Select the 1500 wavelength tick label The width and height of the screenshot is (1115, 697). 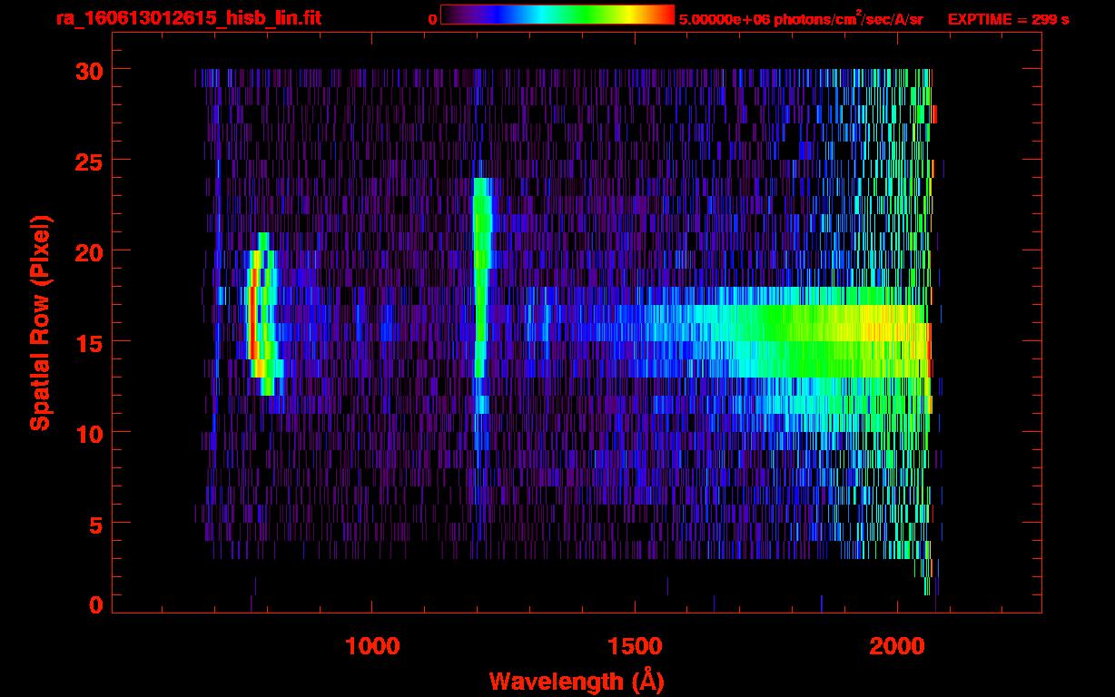tap(635, 645)
